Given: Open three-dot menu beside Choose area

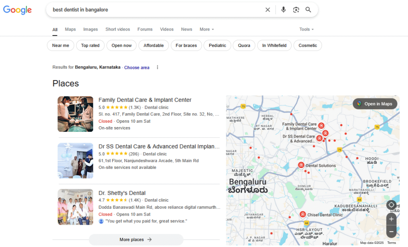Looking at the screenshot, I should click(157, 67).
